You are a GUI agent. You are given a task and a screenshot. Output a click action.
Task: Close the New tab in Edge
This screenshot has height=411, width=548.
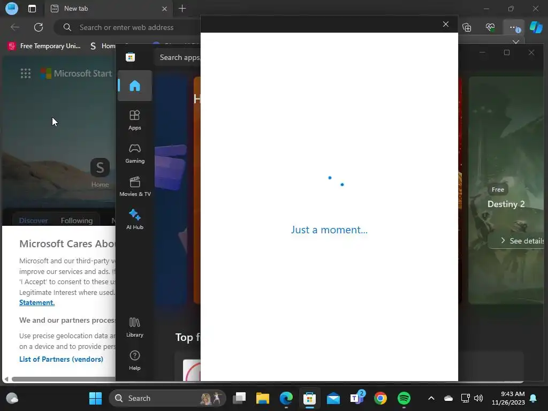164,9
